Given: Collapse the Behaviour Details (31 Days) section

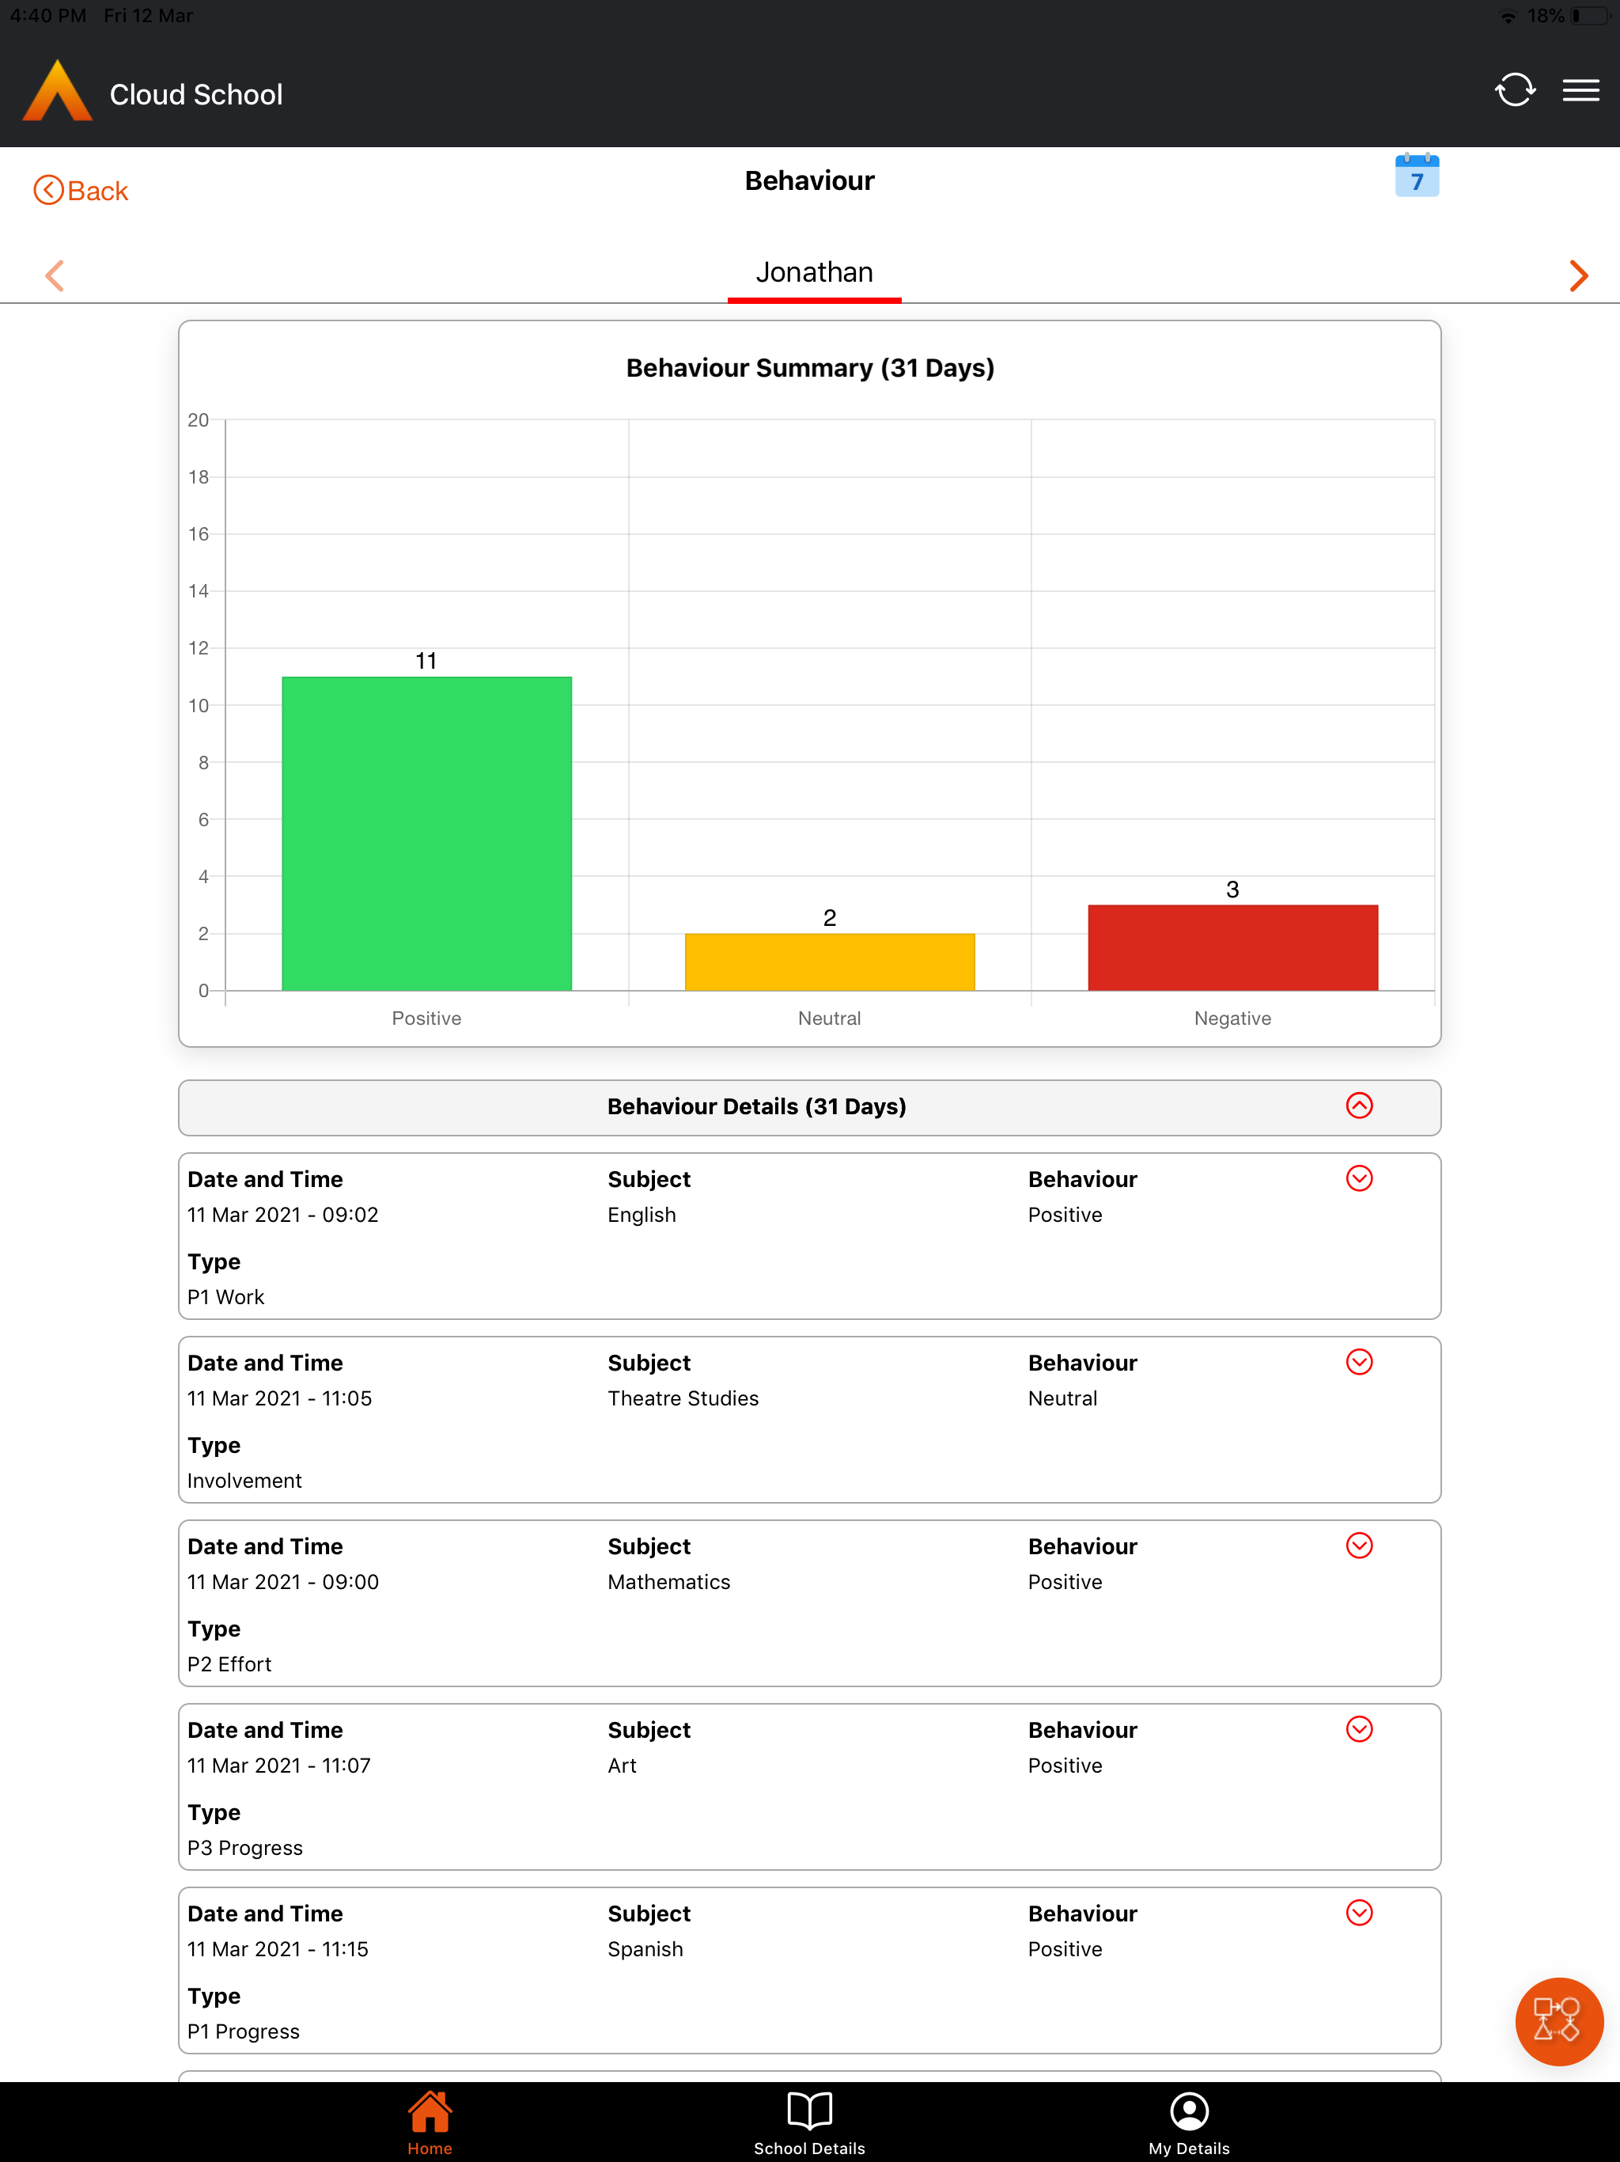Looking at the screenshot, I should [x=1359, y=1106].
